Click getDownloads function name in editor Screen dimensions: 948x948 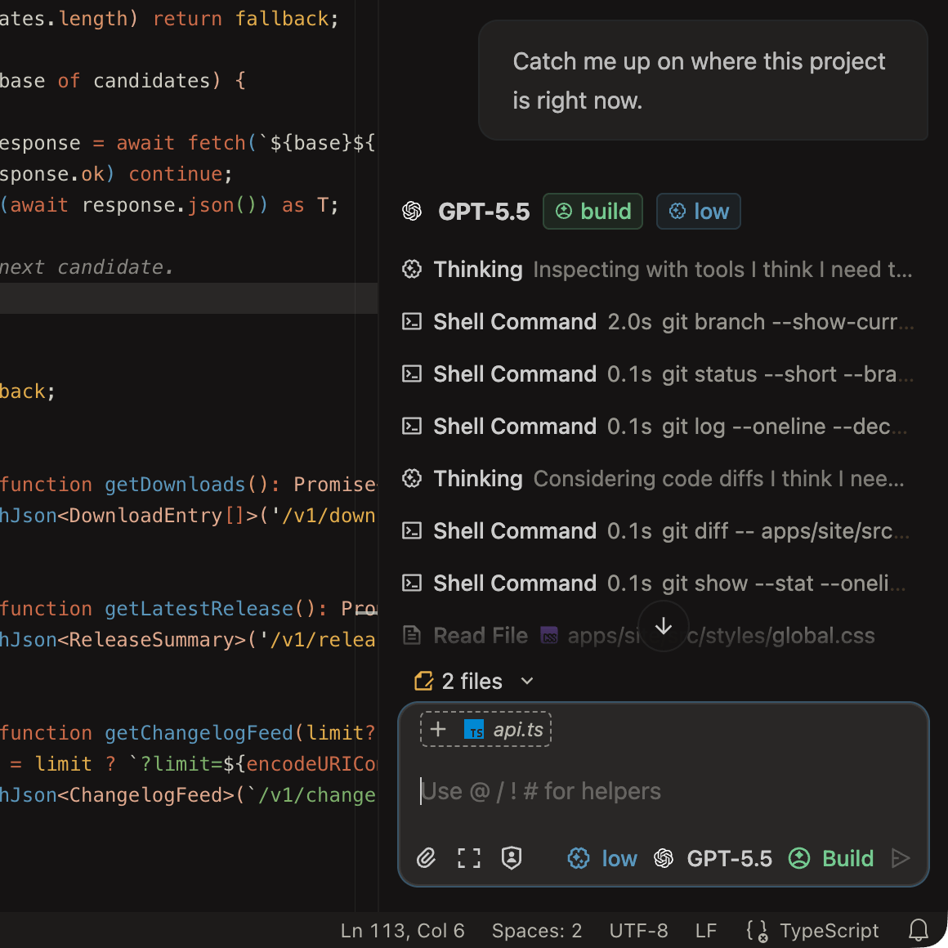[x=176, y=485]
